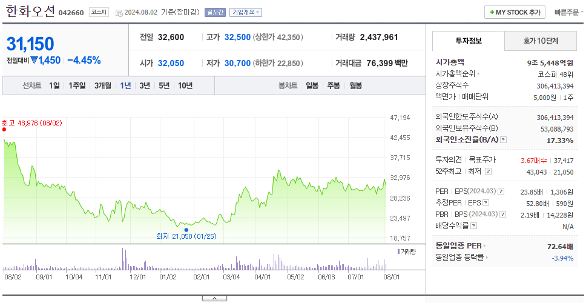This screenshot has width=586, height=303.
Task: Click the 상장주식수 value 306,413,394
Action: click(x=555, y=85)
